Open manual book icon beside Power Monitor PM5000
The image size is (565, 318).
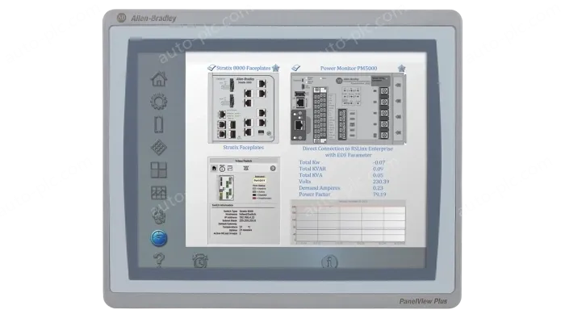[x=296, y=68]
